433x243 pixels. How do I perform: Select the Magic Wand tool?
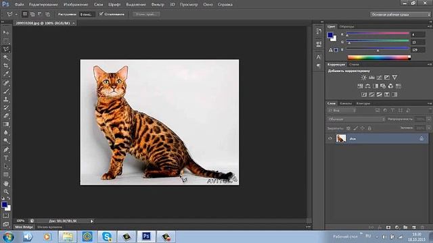click(x=6, y=57)
